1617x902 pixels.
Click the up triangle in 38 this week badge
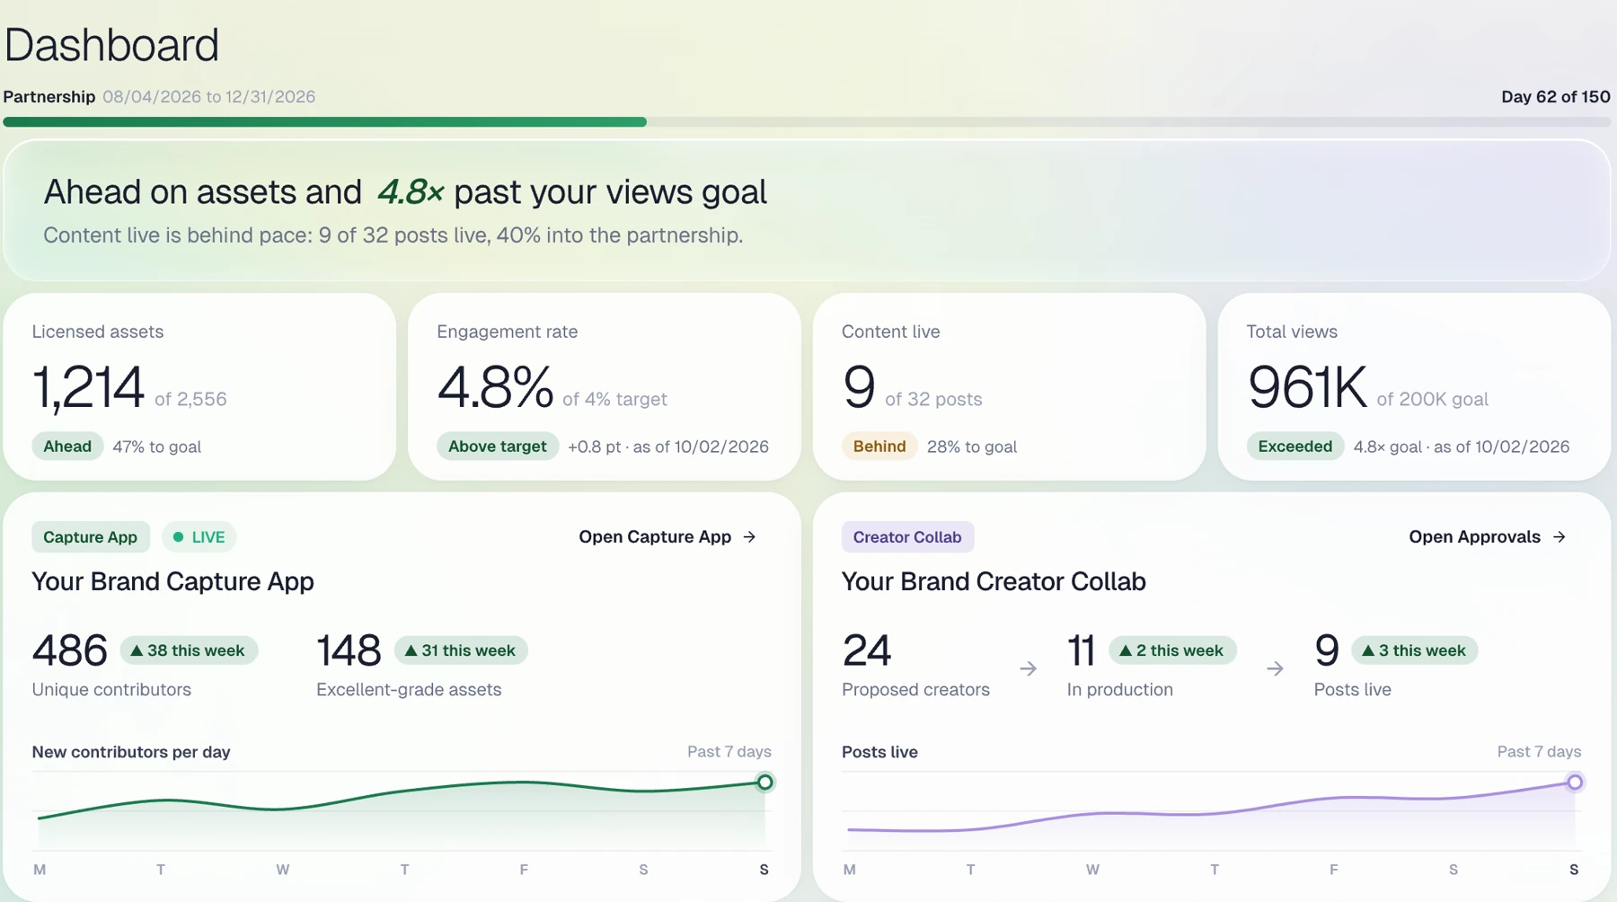[137, 650]
